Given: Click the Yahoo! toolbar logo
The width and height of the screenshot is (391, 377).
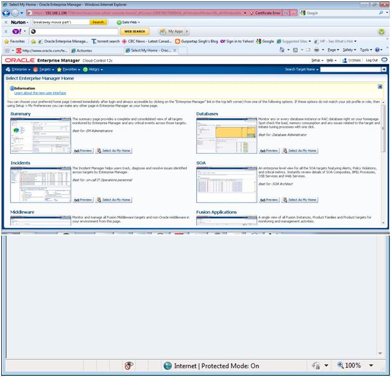Looking at the screenshot, I should point(17,31).
